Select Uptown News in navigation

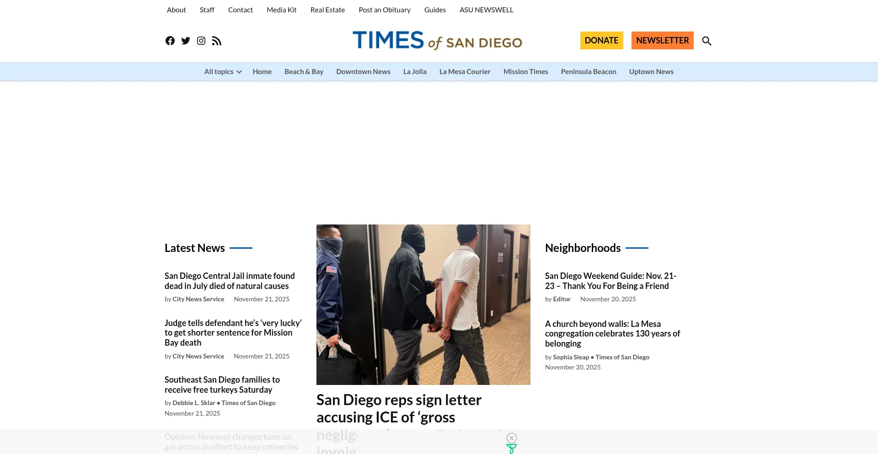coord(651,72)
